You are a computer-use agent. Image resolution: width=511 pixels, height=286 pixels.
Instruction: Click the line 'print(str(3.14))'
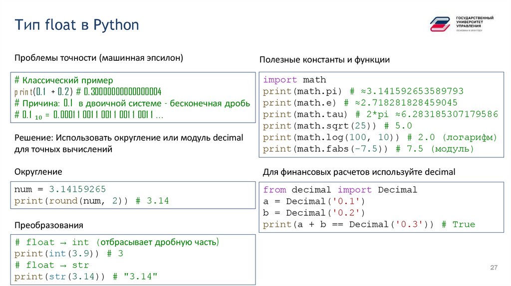(86, 277)
